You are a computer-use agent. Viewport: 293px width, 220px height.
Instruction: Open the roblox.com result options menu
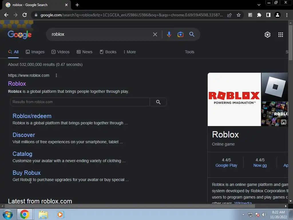56,75
